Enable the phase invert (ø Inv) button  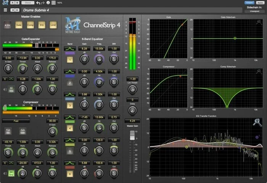(7, 25)
